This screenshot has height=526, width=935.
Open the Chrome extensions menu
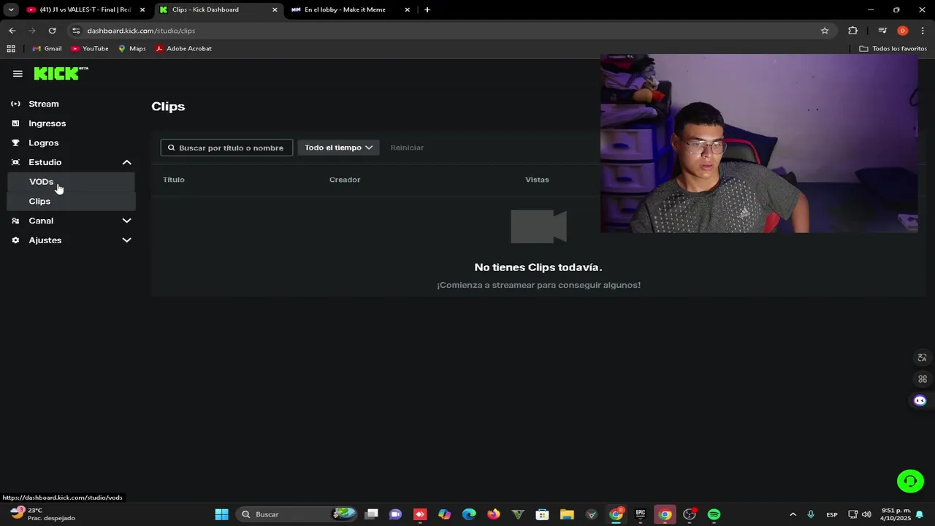[852, 31]
